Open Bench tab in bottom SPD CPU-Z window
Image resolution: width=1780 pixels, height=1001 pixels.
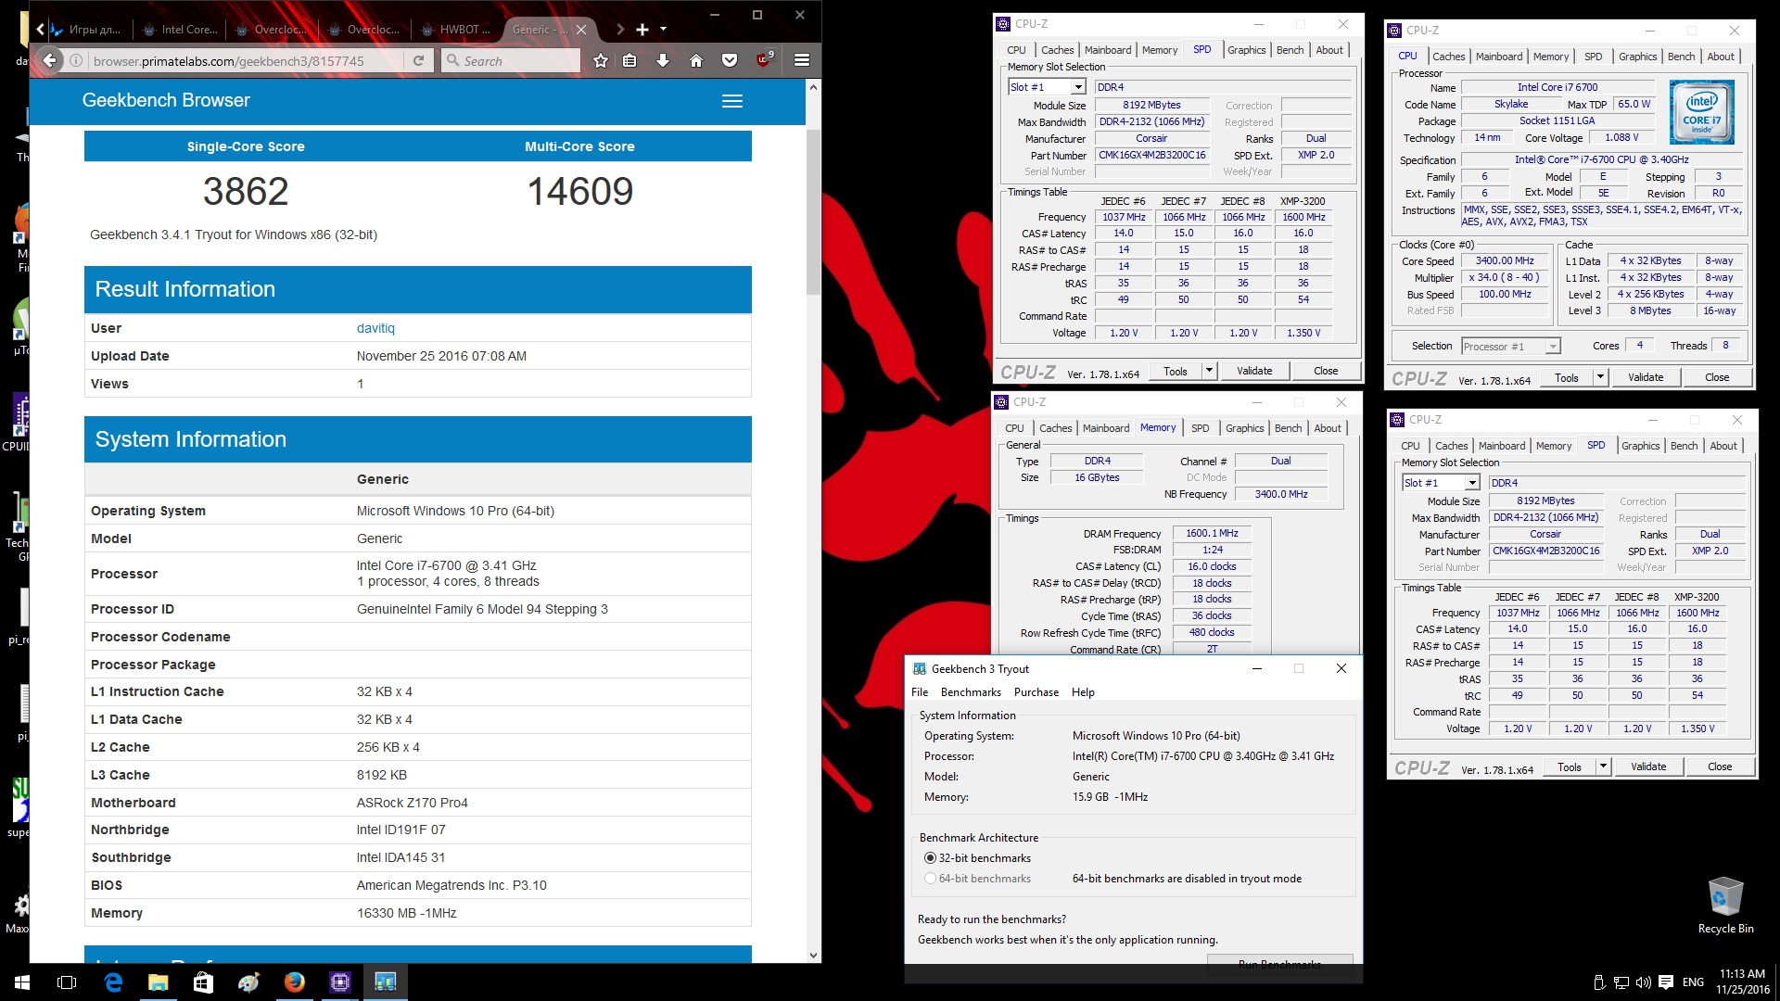pos(1684,446)
